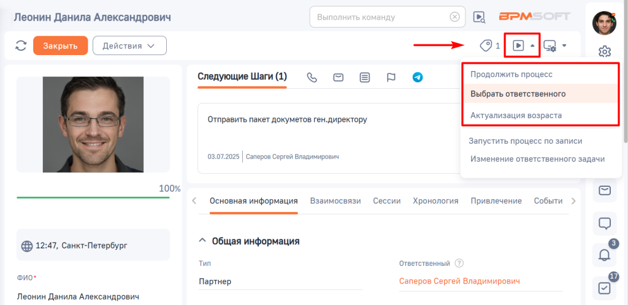Collapse the run process menu arrow
Image resolution: width=628 pixels, height=305 pixels.
click(x=532, y=45)
